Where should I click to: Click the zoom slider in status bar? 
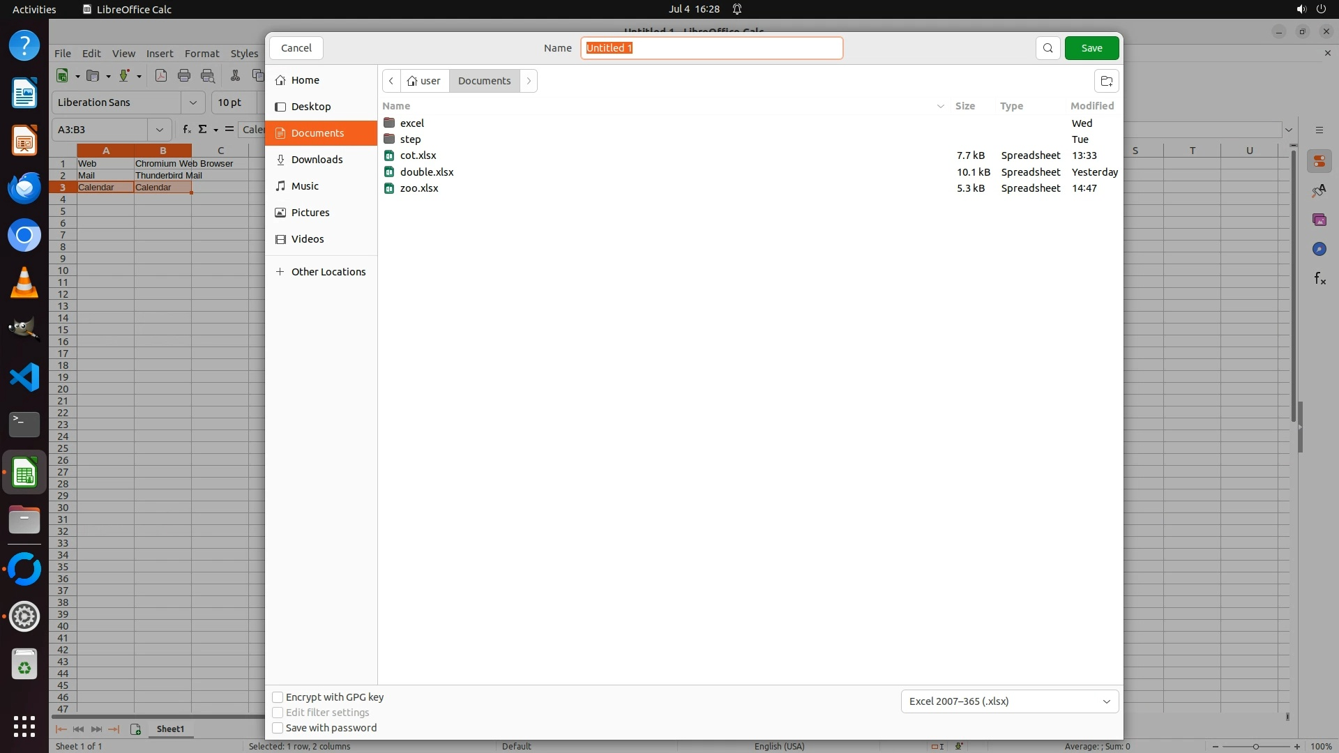[1256, 747]
